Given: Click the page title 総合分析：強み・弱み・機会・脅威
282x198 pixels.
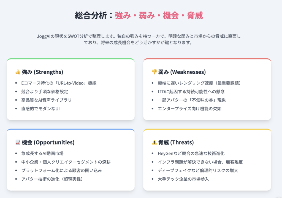Looking at the screenshot, I should (139, 15).
